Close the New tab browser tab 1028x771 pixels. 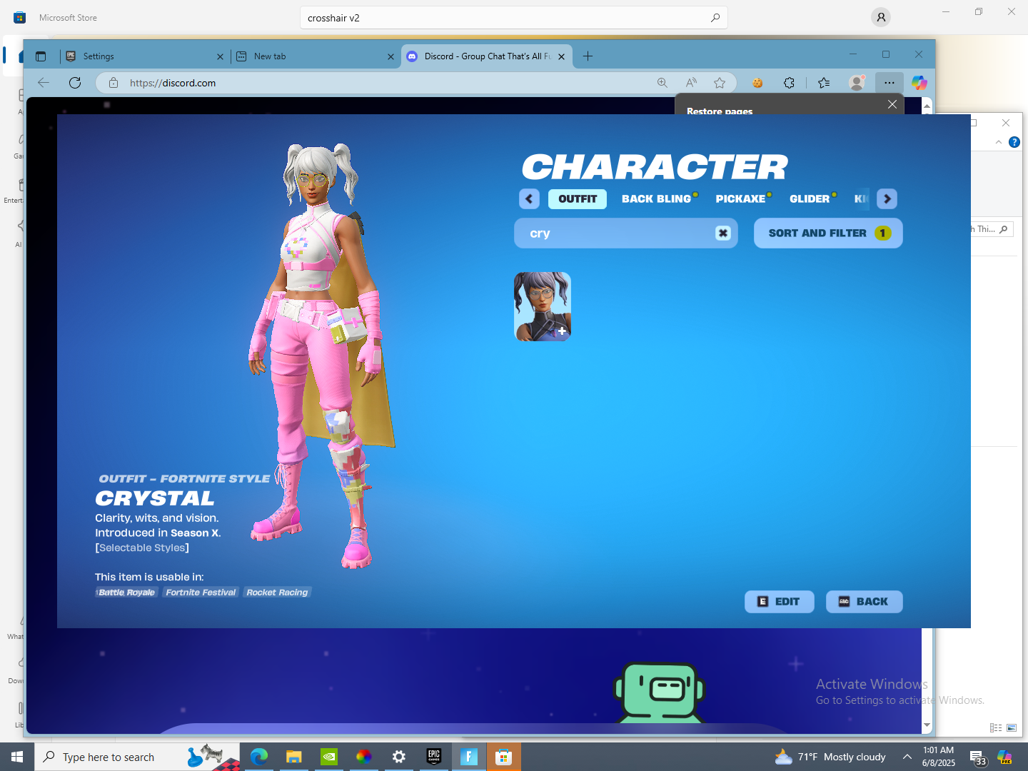390,56
